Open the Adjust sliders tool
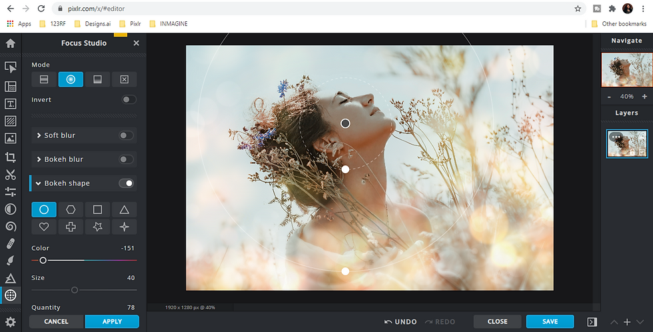 11,191
